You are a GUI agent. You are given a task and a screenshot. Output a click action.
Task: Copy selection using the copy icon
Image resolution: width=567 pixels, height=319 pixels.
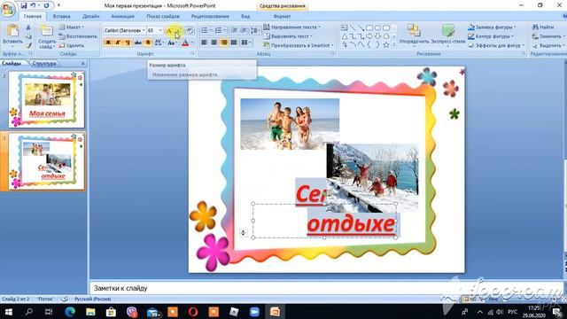(x=28, y=36)
